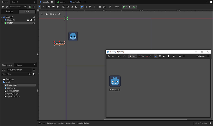
Task: Mute audio in the debug game window
Action: pos(174,56)
